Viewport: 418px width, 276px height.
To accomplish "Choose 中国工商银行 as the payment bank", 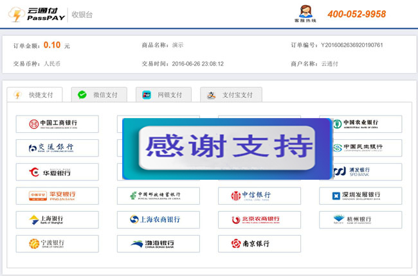I will pos(57,124).
